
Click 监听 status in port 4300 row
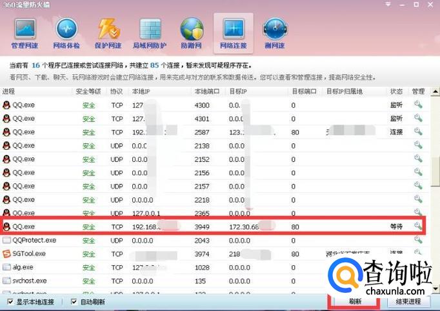click(396, 105)
